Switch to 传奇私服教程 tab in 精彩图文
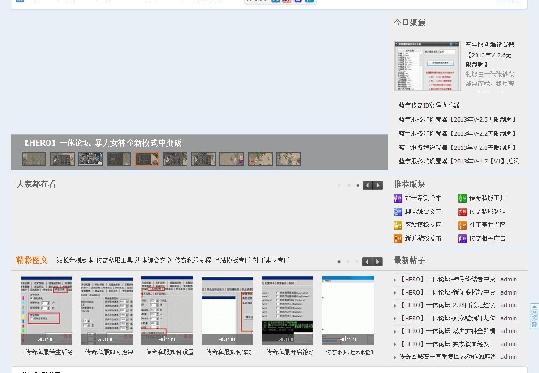 click(193, 261)
